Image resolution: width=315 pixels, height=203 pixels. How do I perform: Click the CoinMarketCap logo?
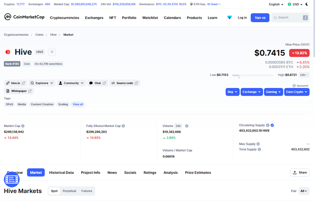(24, 17)
